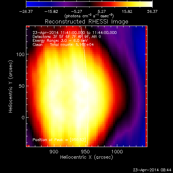
Task: Click the 'Energy Range: 3.0 - 6.0 keV' text
Action: coord(60,41)
